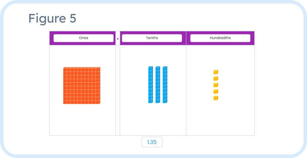
Task: Click the fourth yellow cube from top
Action: 216,92
